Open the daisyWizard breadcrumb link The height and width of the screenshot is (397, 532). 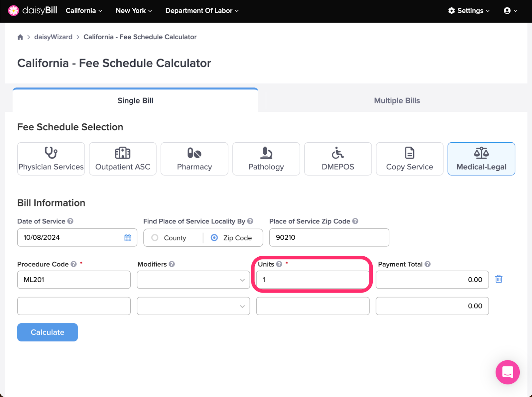[x=53, y=37]
